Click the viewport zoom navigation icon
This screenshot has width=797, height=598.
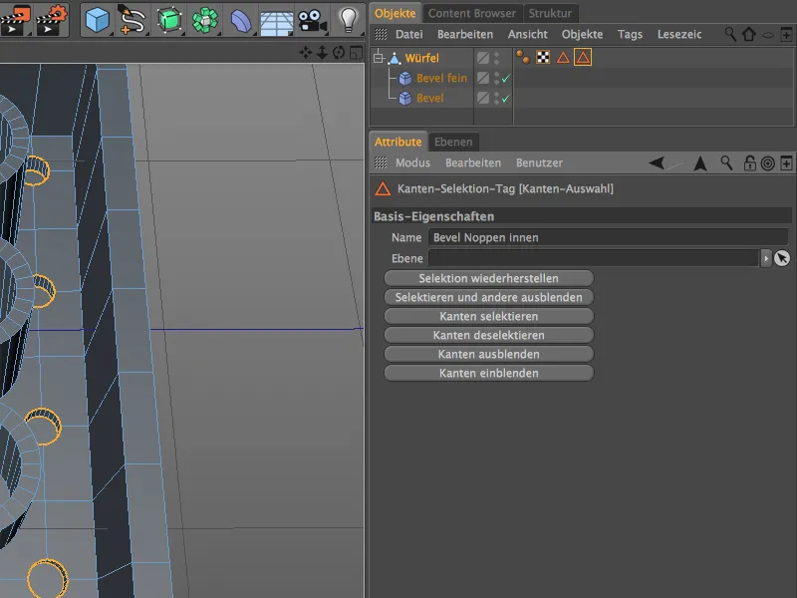[x=322, y=53]
